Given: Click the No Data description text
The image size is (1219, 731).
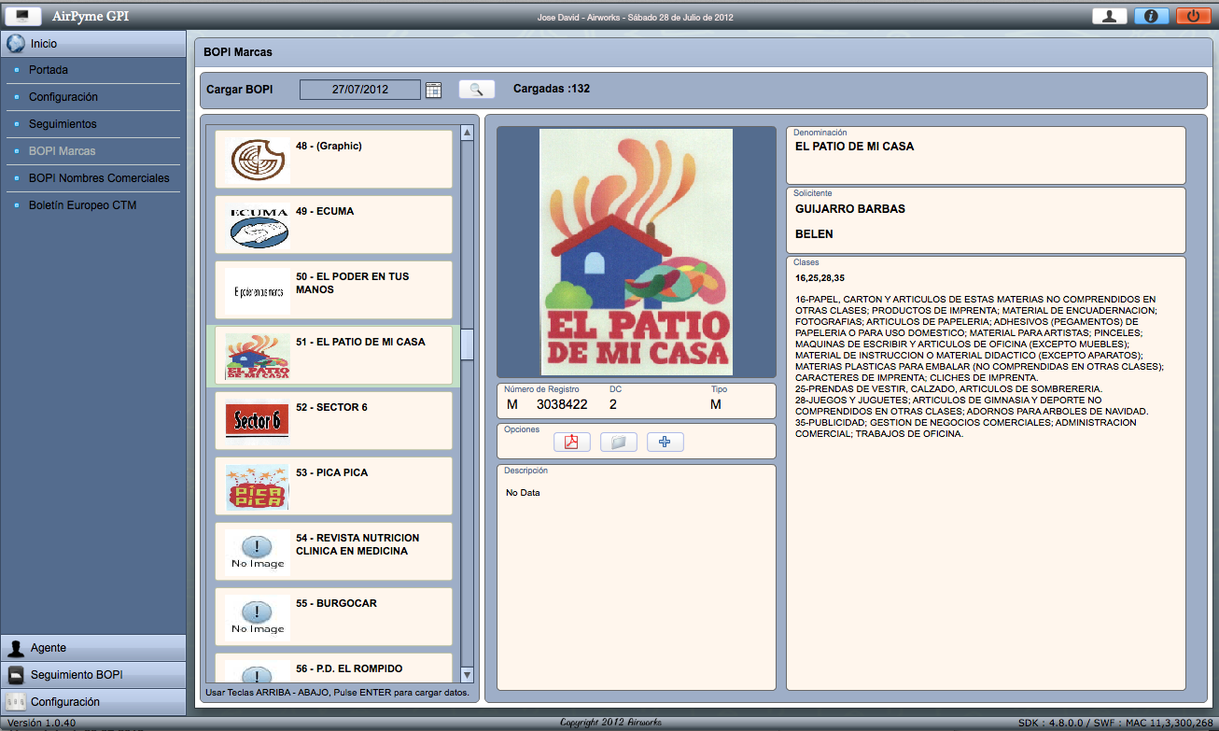Looking at the screenshot, I should pyautogui.click(x=523, y=493).
